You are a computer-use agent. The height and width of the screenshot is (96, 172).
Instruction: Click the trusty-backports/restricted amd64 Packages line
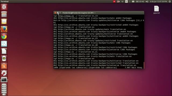pos(96,25)
